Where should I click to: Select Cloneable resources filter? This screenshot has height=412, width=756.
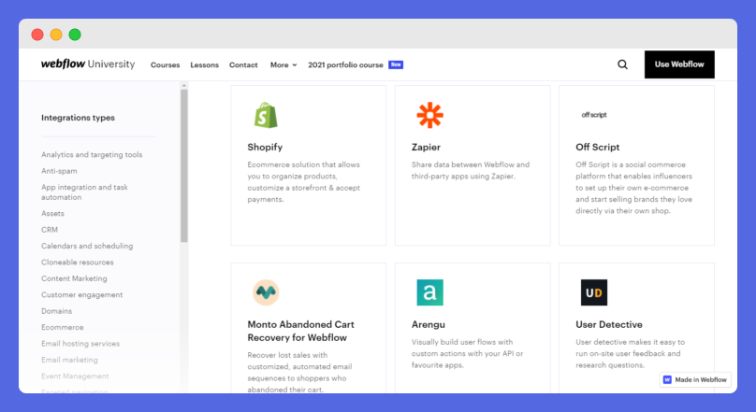78,263
